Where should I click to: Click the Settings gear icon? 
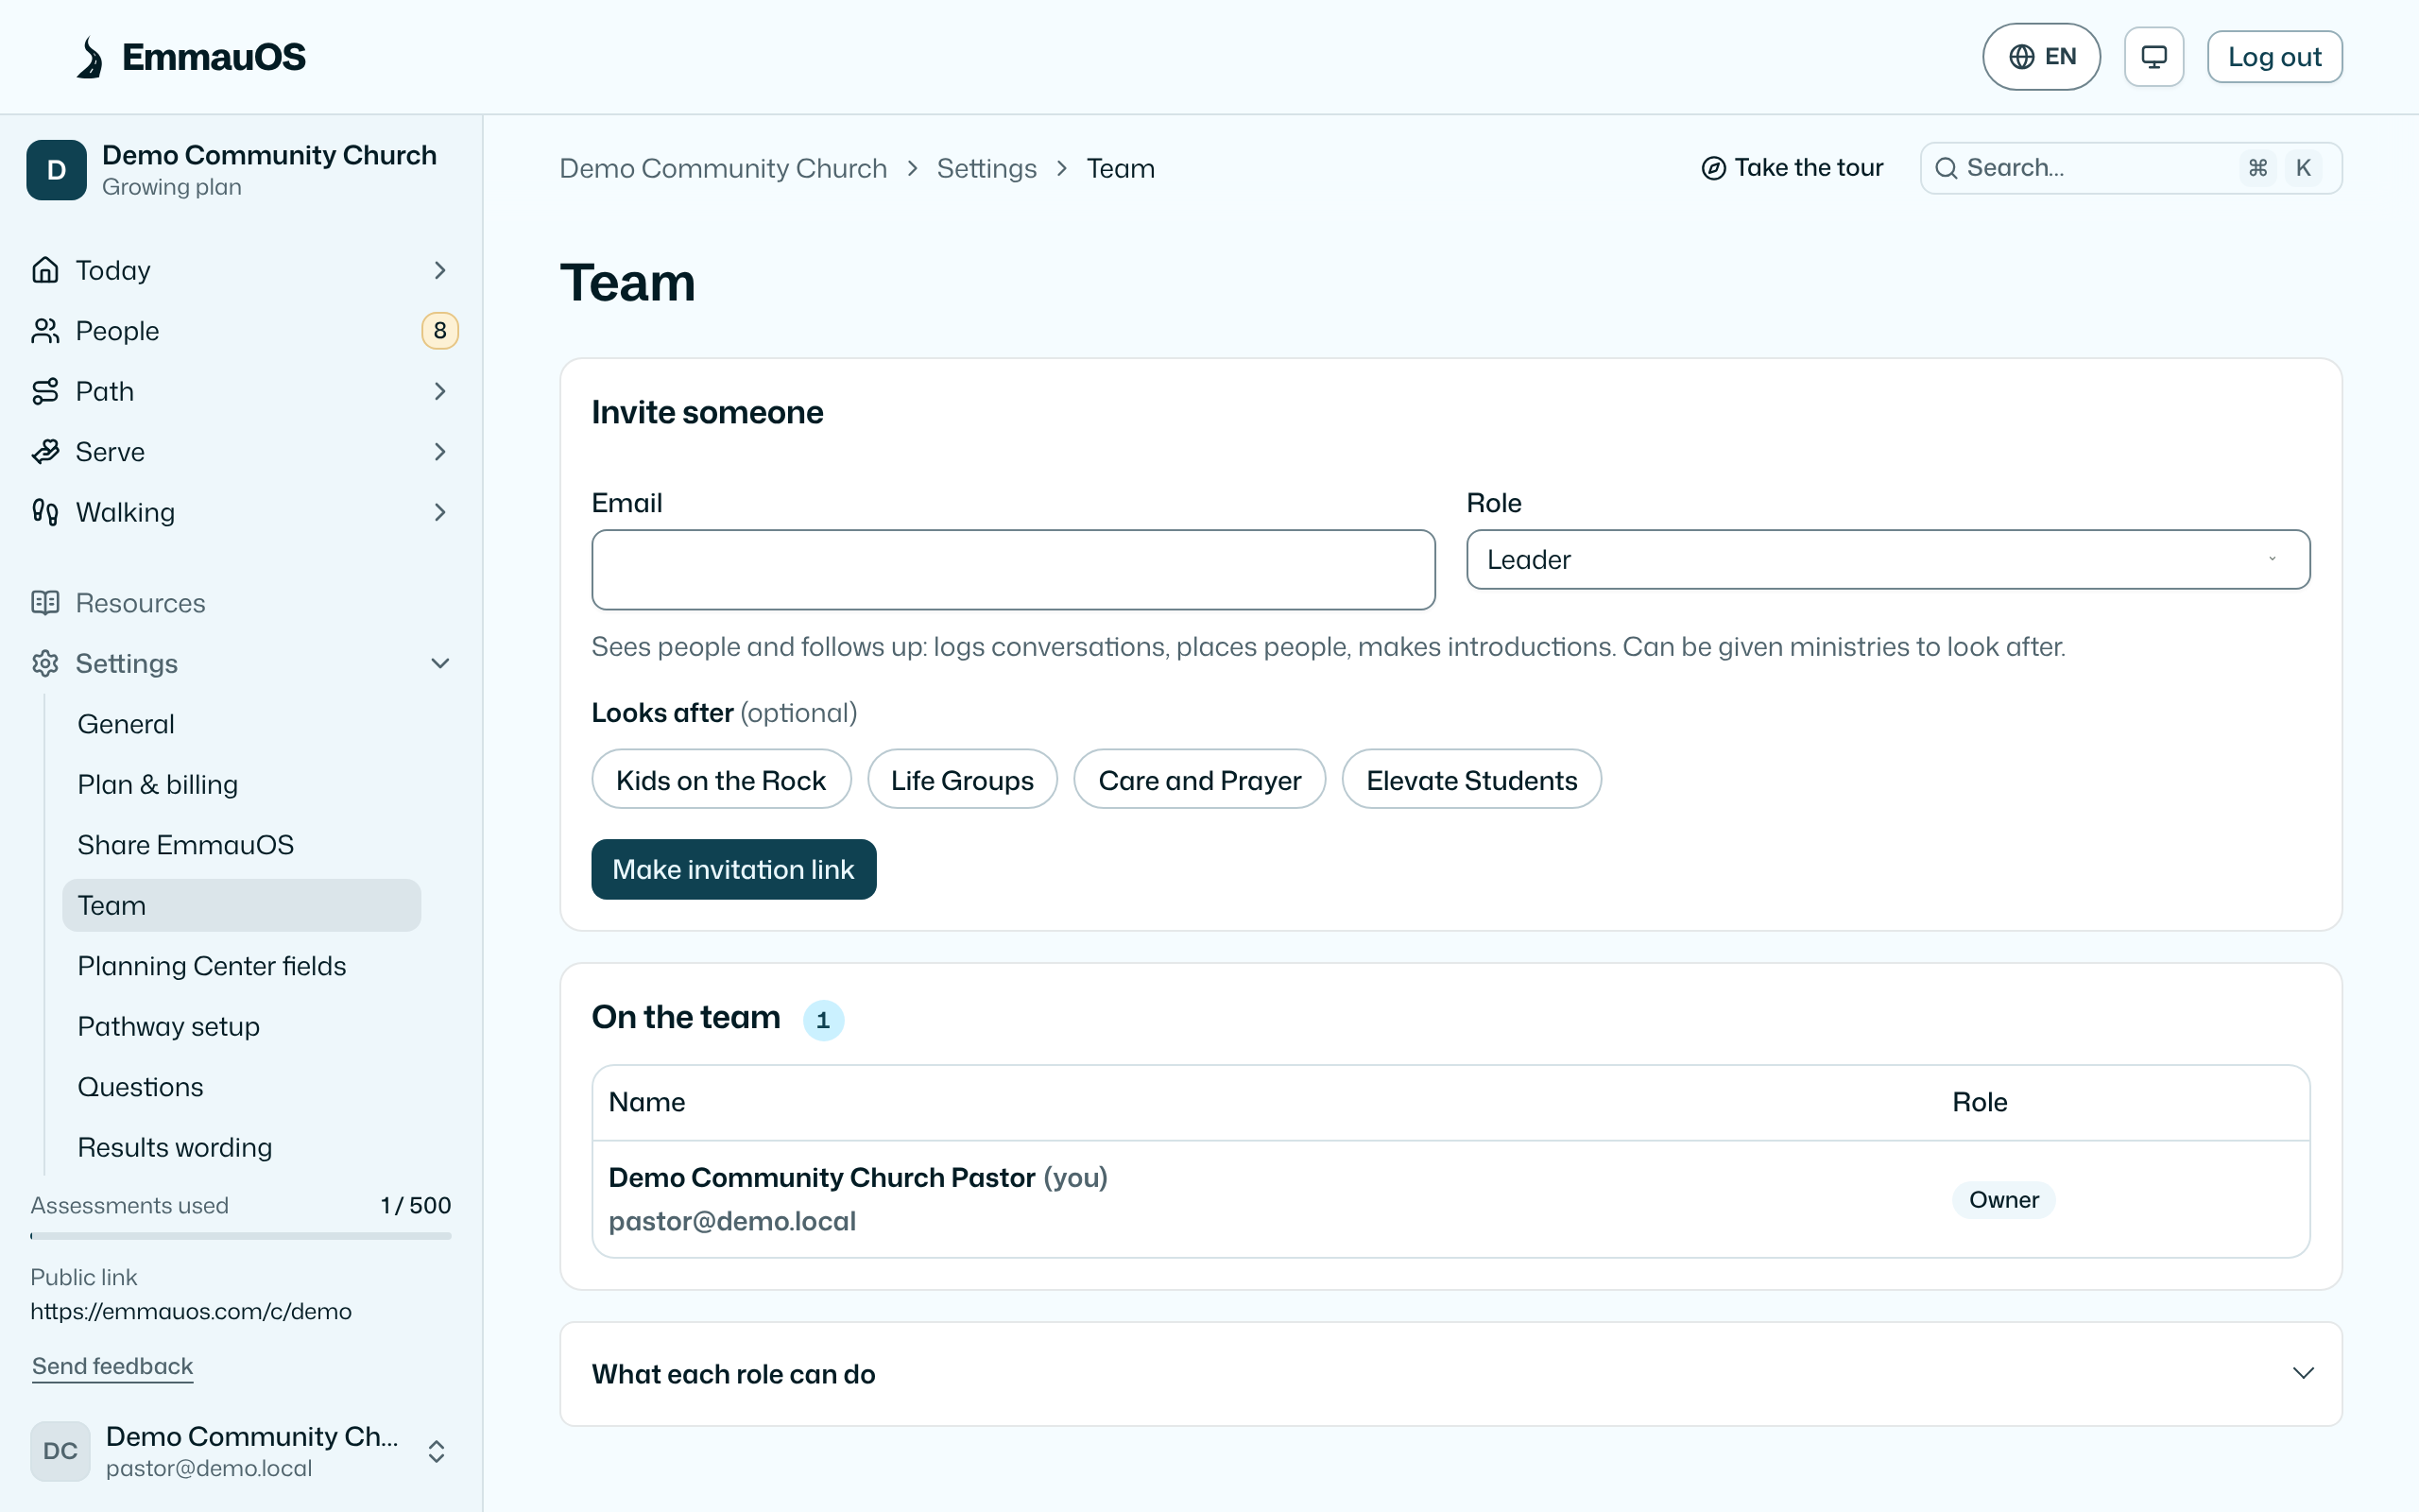(x=45, y=663)
